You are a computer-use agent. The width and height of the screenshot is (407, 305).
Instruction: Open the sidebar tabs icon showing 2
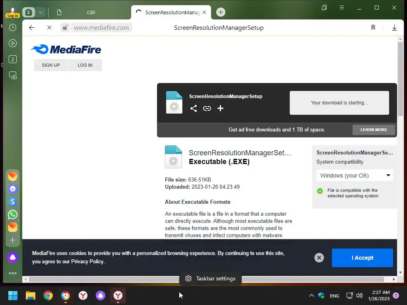13,60
